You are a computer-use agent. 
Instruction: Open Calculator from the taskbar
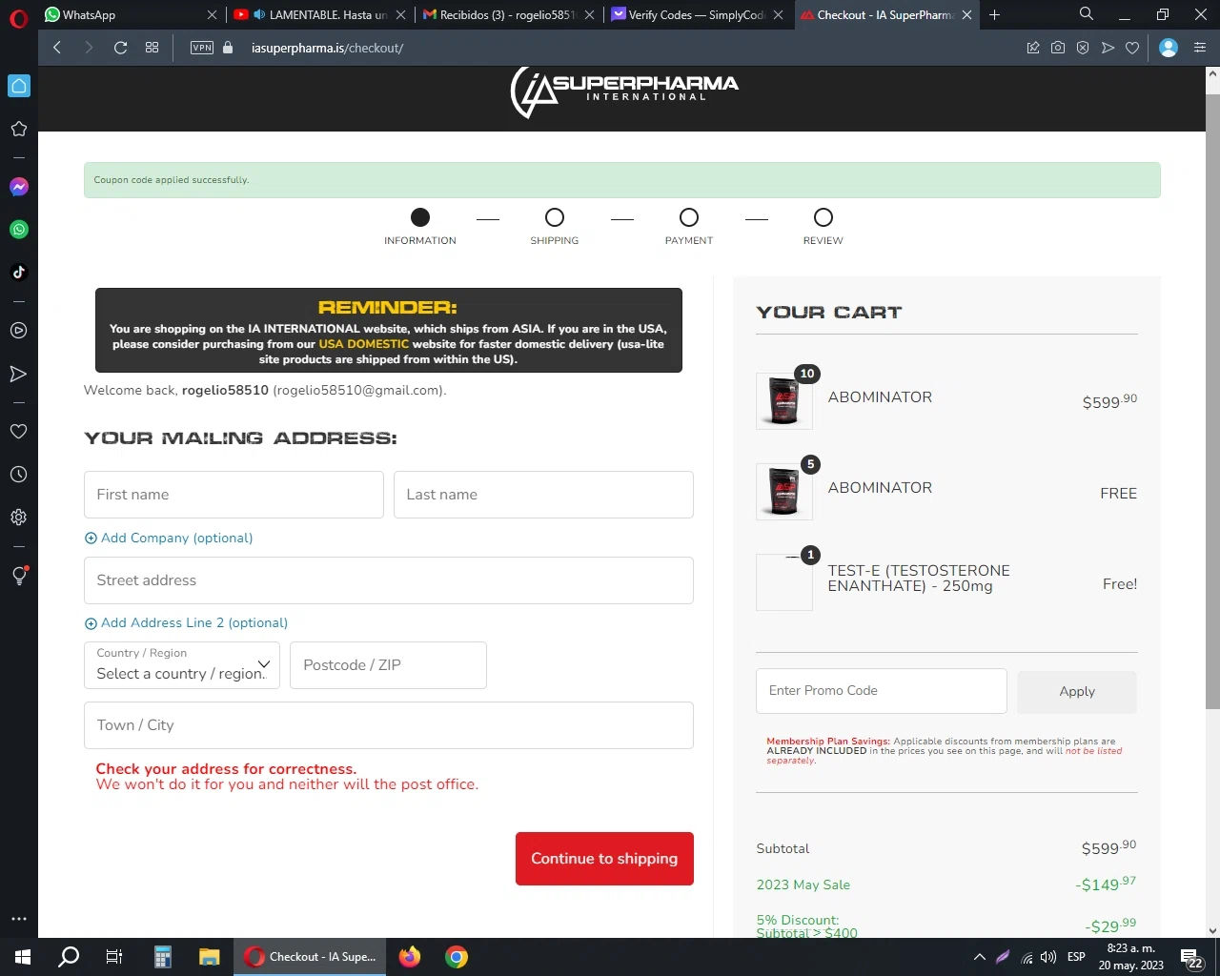click(163, 957)
